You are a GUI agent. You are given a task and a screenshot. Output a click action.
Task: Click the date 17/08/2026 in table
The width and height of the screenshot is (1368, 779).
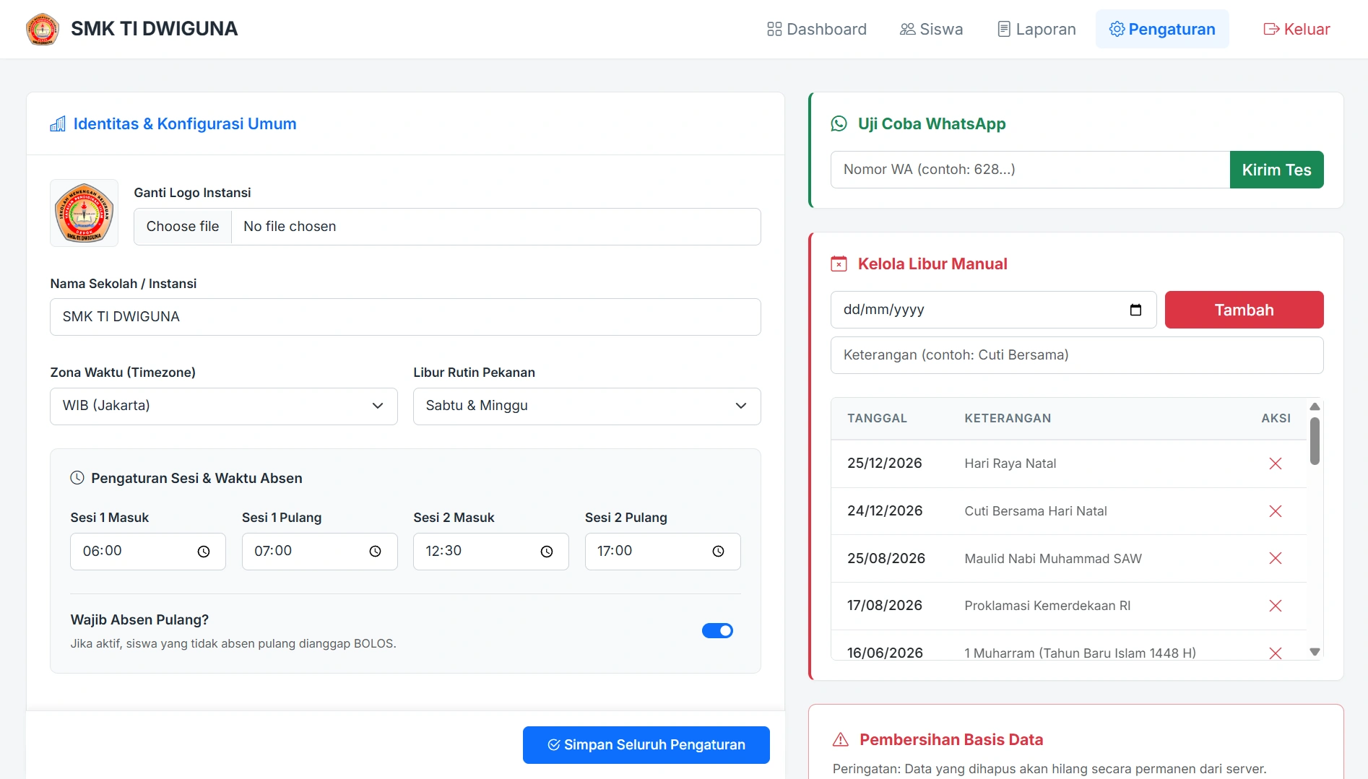(x=884, y=606)
